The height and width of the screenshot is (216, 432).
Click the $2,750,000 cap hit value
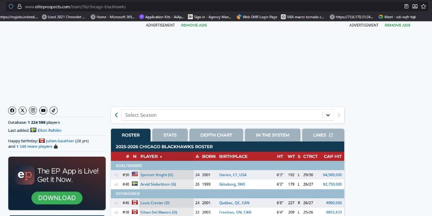coord(332,184)
